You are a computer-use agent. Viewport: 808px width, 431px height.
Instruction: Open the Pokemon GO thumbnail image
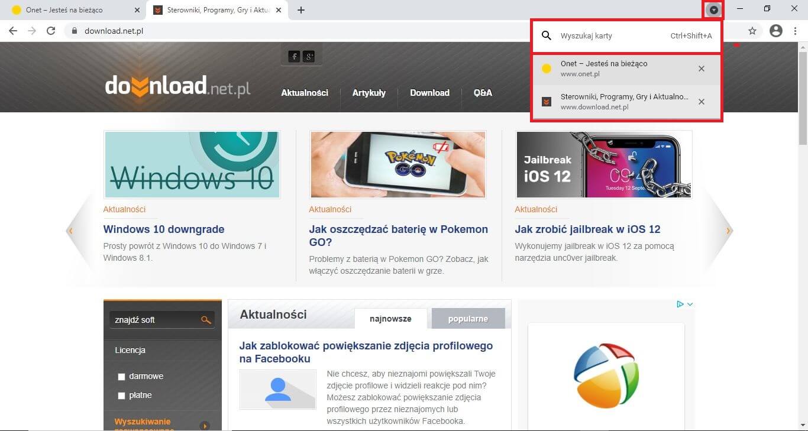coord(397,164)
